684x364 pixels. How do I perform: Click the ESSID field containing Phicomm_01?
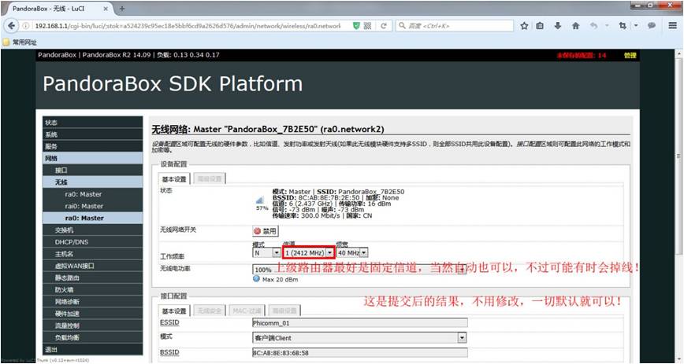click(x=359, y=323)
